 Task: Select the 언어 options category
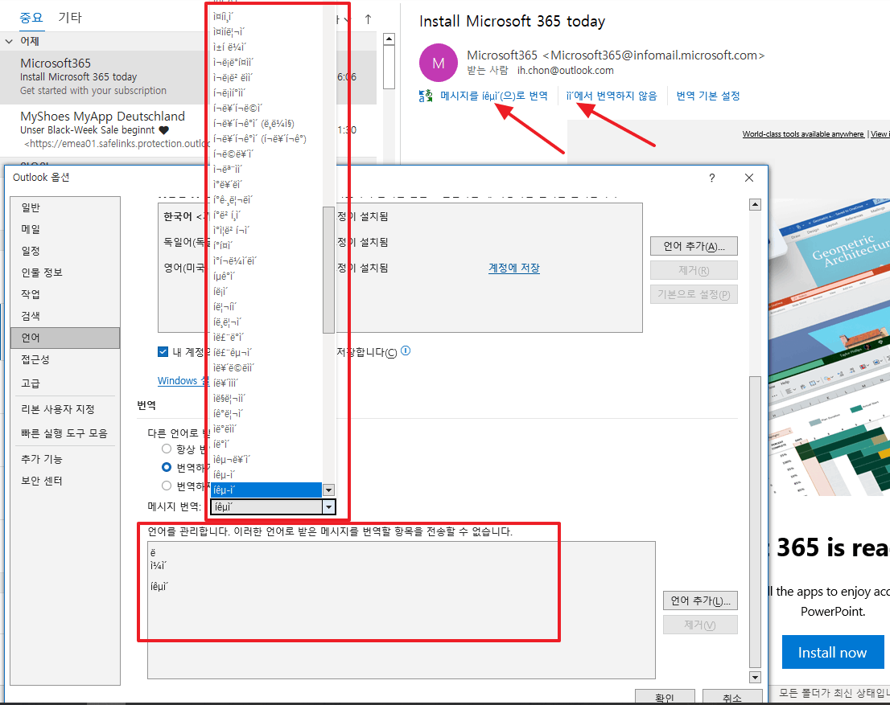[x=65, y=338]
